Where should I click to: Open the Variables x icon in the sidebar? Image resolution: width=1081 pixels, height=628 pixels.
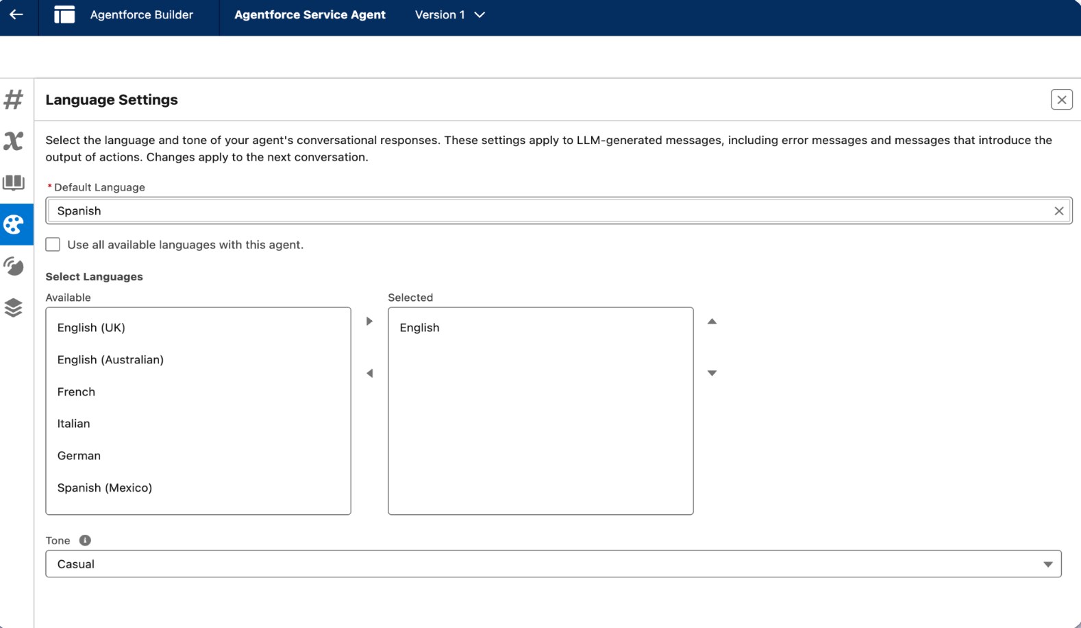14,141
